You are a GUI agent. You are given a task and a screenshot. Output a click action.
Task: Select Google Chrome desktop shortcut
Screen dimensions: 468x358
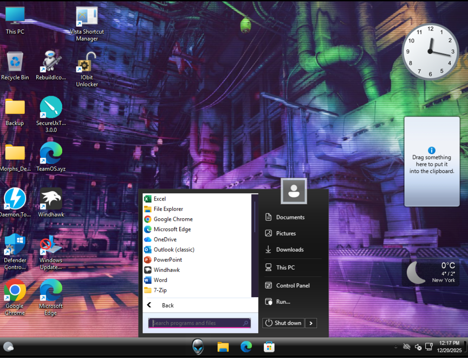point(15,297)
